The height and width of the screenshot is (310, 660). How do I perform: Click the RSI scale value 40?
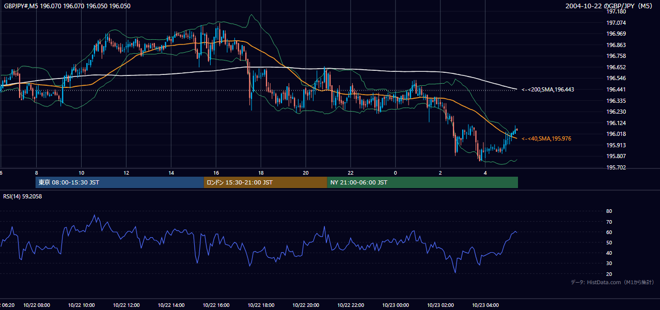coord(609,253)
